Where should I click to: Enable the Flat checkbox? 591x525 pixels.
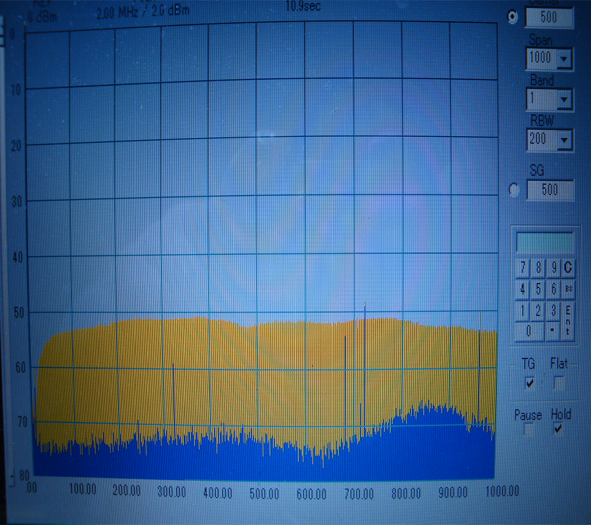(559, 383)
